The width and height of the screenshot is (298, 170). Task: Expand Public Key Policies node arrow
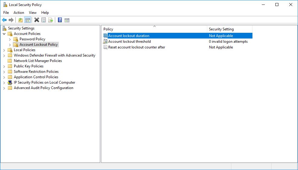[x=4, y=66]
